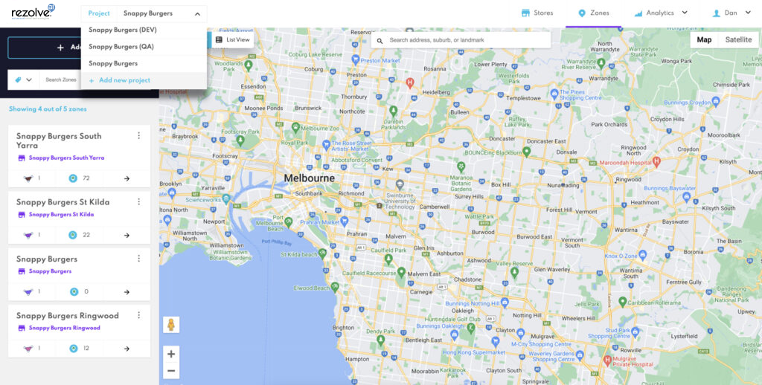Click the search magnifier icon on map

(x=380, y=40)
